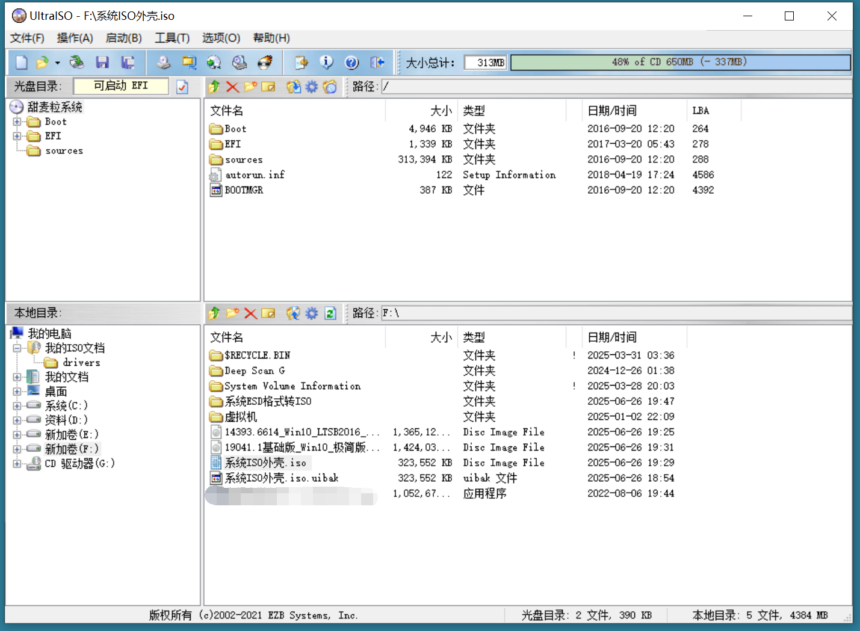Sort local files by 大小 column header

pos(421,337)
